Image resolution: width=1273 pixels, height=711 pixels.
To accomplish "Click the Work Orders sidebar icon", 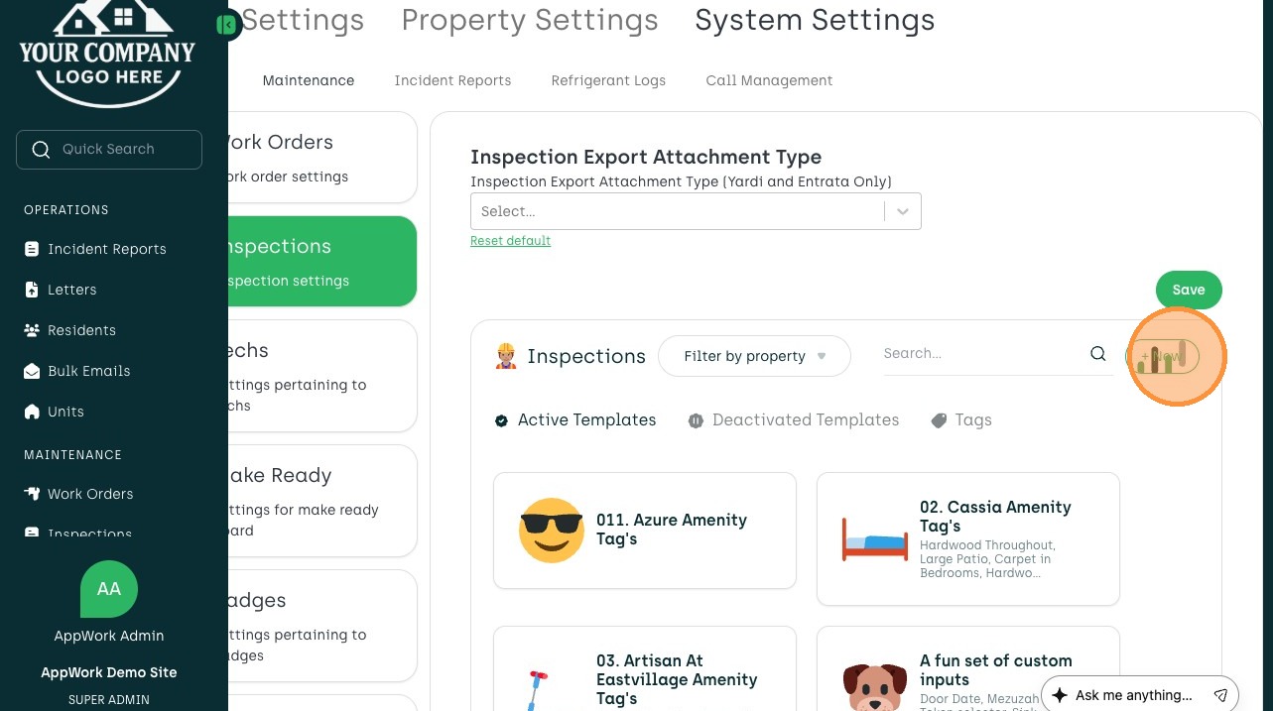I will [32, 494].
